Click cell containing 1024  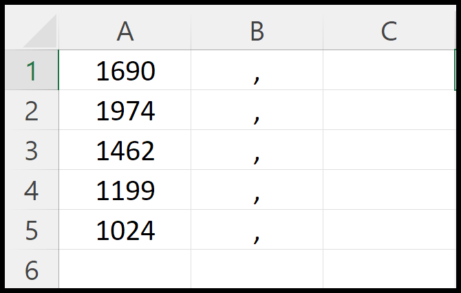click(x=125, y=230)
